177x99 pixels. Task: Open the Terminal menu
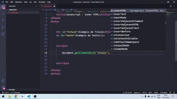(42, 2)
